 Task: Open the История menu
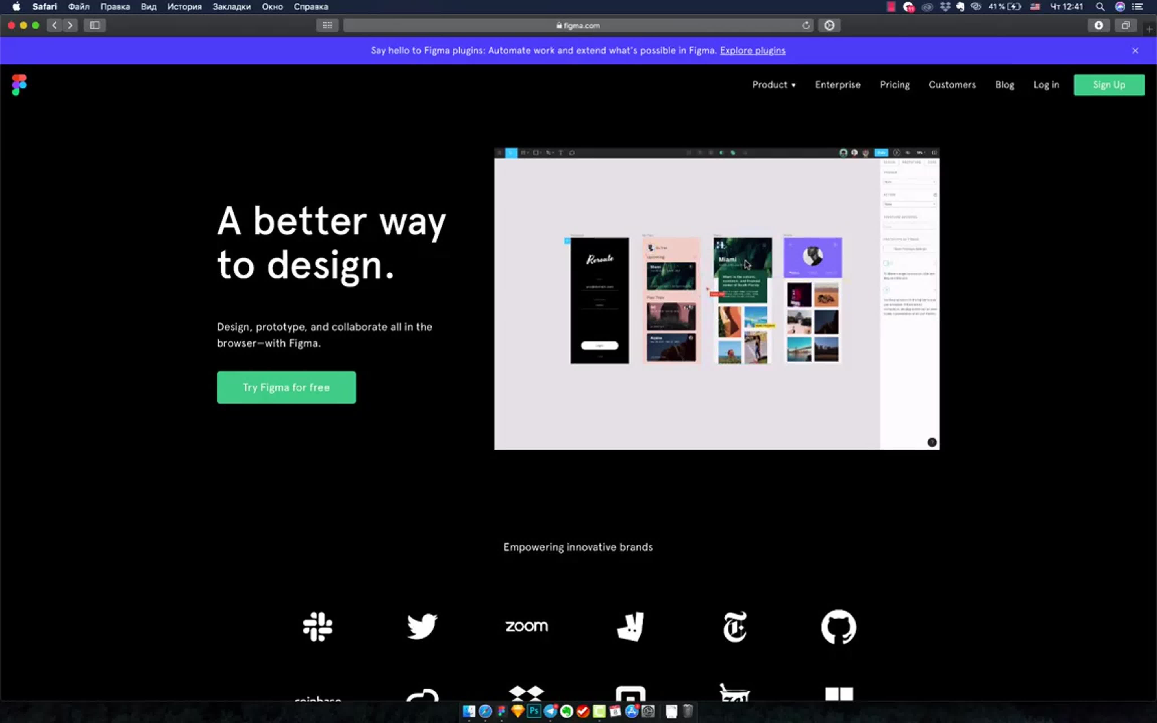pyautogui.click(x=184, y=7)
